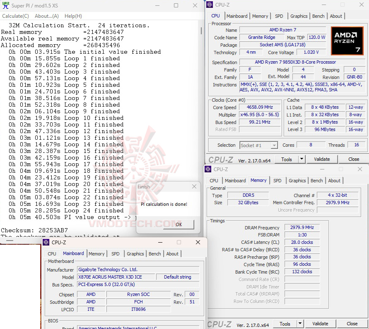Click the Loop 24 finished line

click(x=66, y=211)
